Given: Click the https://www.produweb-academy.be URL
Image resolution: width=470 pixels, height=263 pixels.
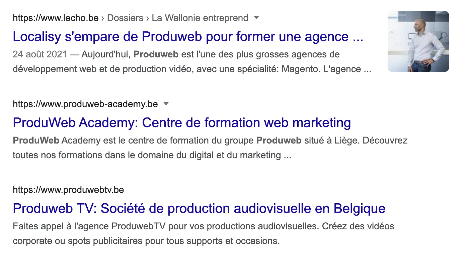Looking at the screenshot, I should point(85,104).
